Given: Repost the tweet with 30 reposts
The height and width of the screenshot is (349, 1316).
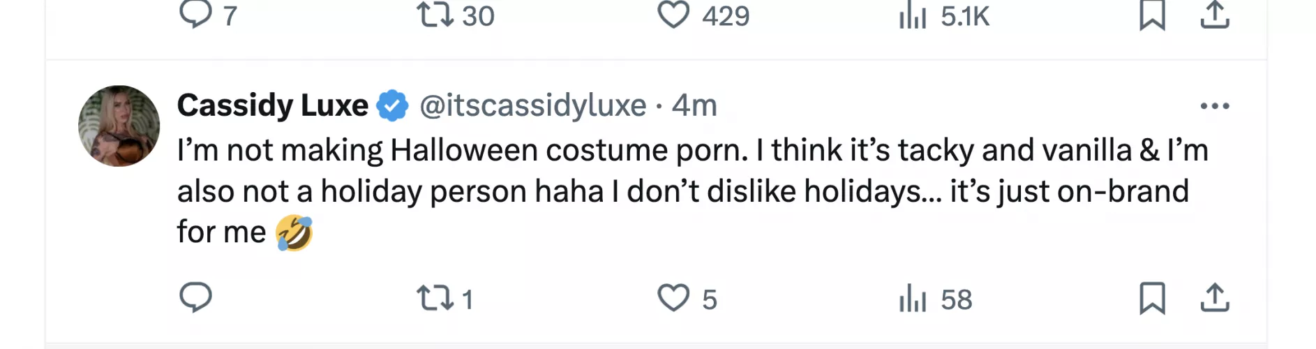Looking at the screenshot, I should click(435, 14).
